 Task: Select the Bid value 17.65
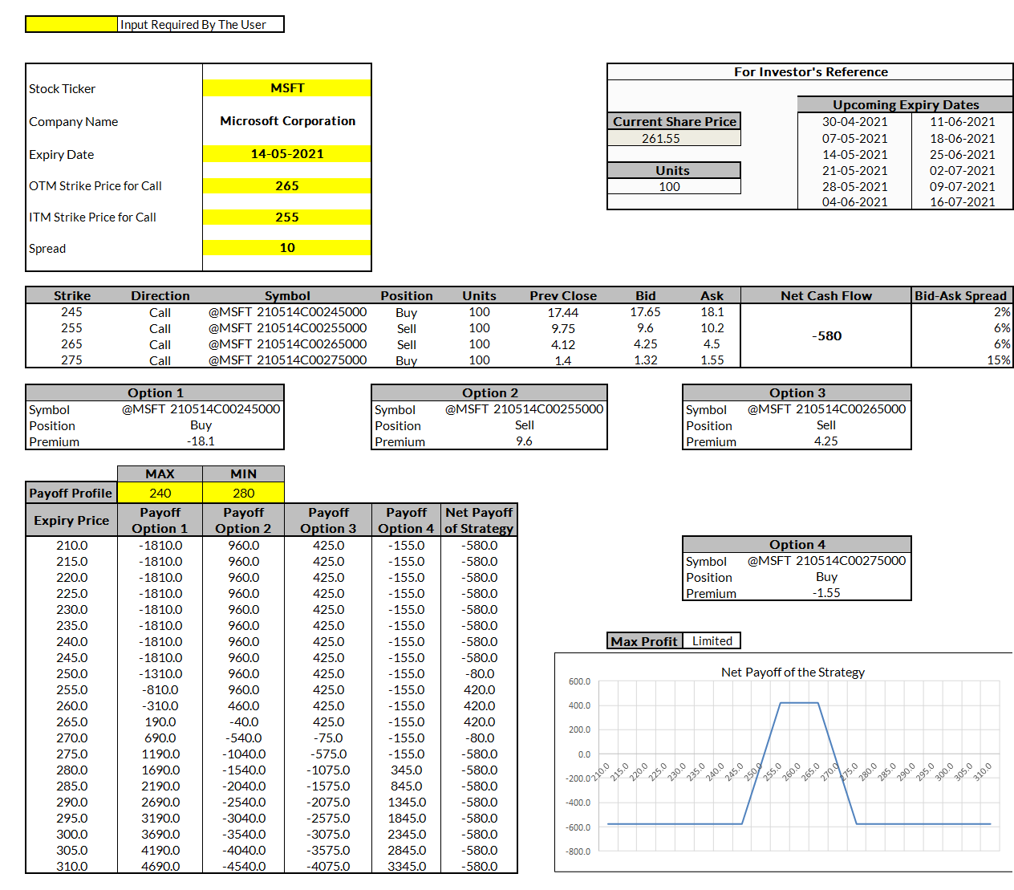(646, 312)
